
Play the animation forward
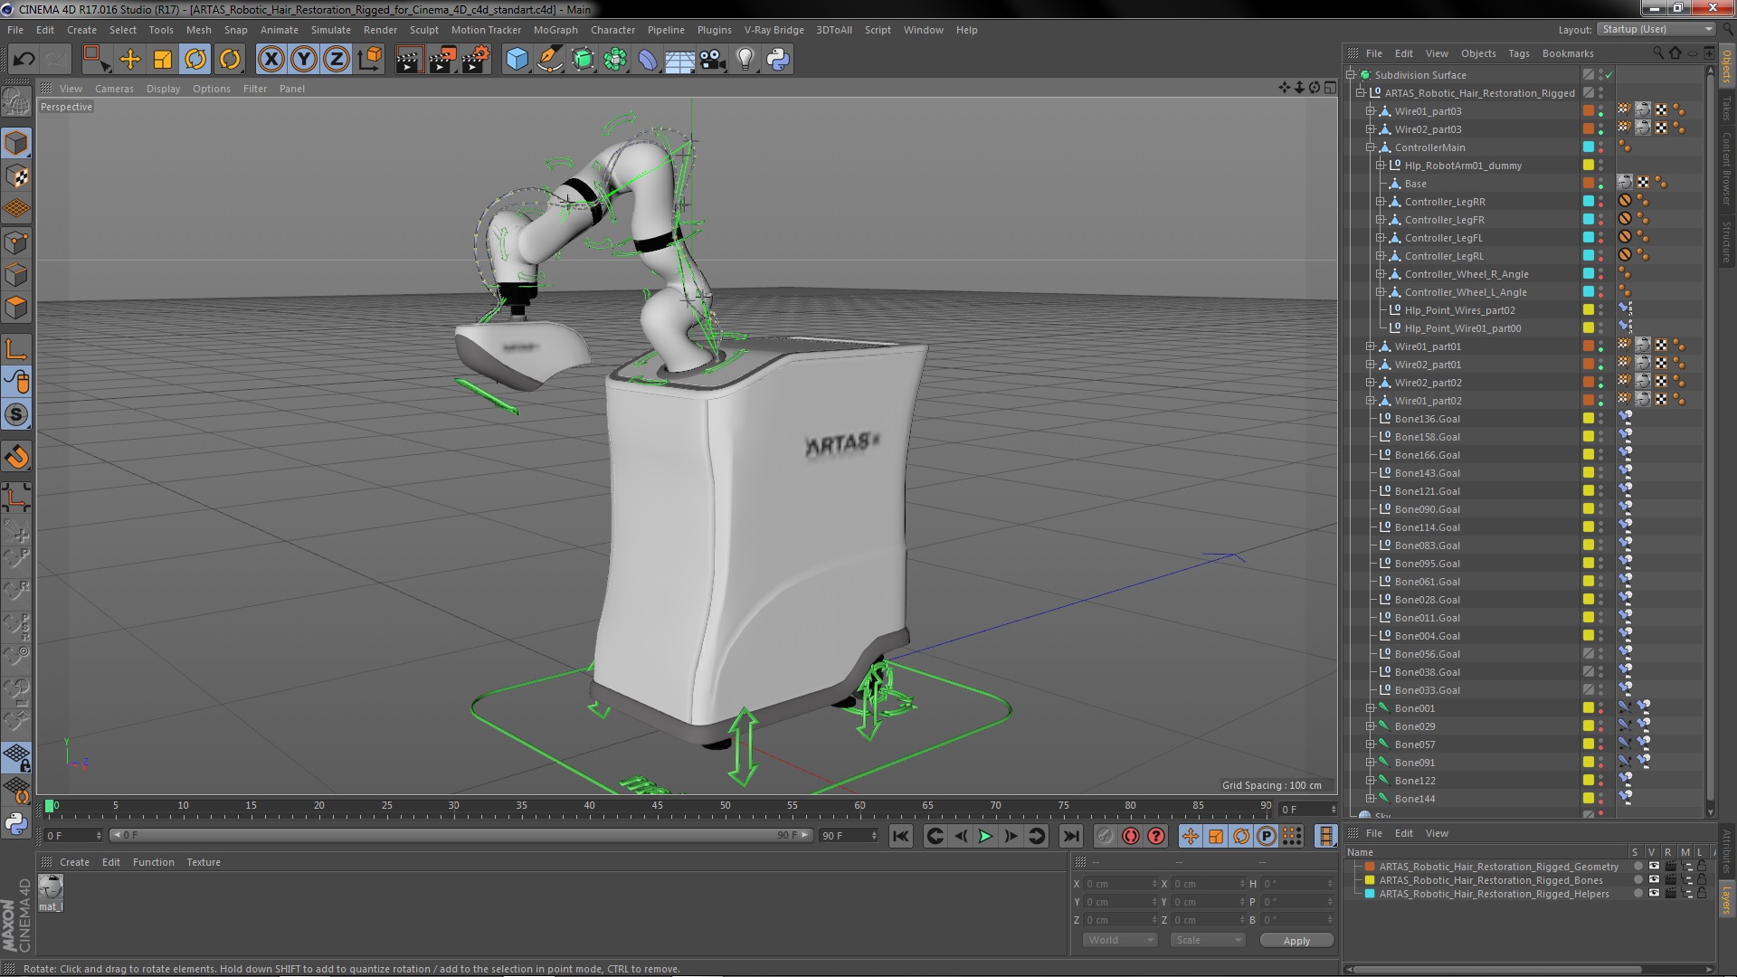click(985, 837)
